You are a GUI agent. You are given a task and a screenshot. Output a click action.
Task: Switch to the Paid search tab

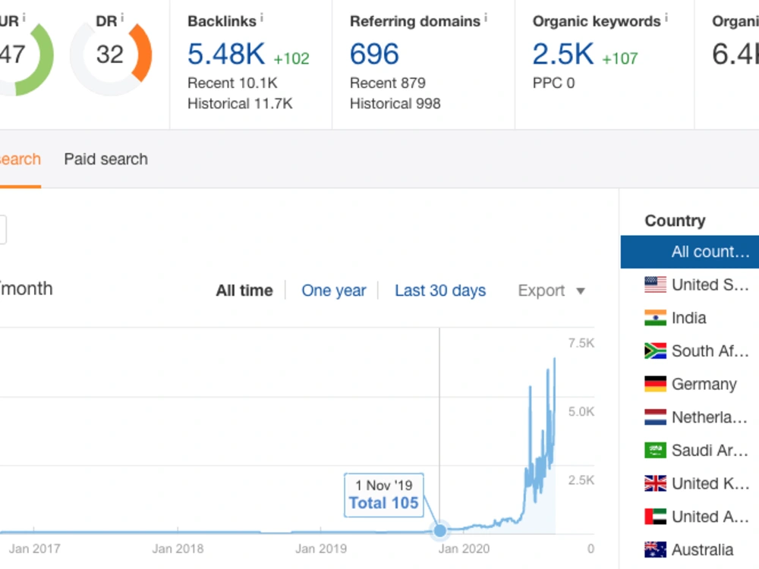[x=106, y=159]
